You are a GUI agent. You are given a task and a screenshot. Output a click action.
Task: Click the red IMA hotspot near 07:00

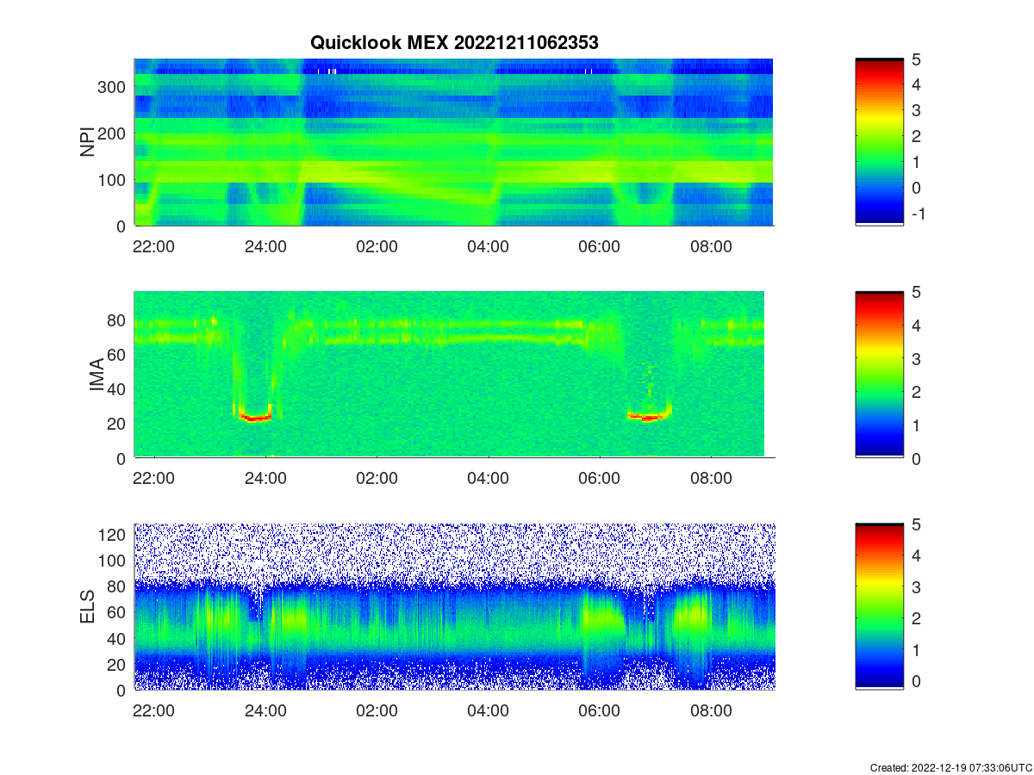point(647,418)
